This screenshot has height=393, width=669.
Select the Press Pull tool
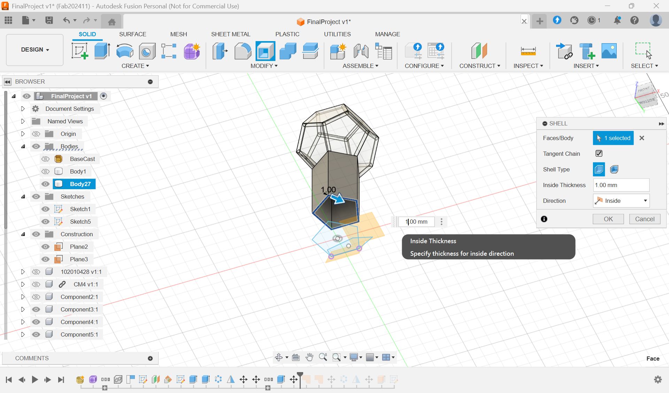click(220, 51)
